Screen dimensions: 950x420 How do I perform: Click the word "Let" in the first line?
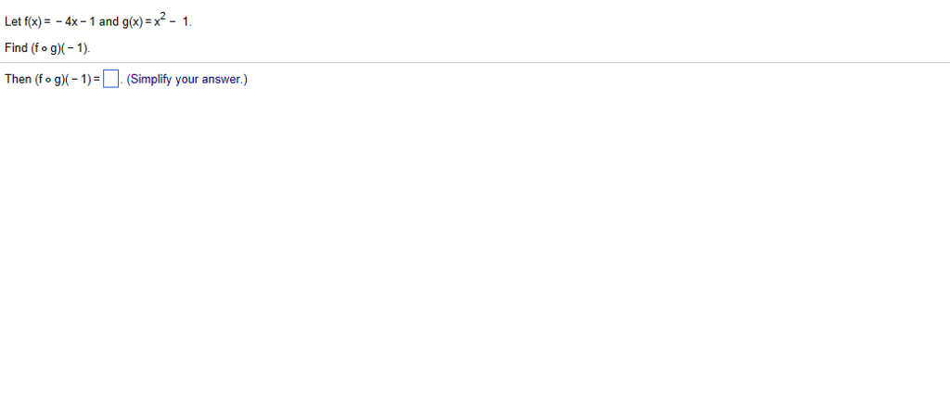[x=13, y=21]
